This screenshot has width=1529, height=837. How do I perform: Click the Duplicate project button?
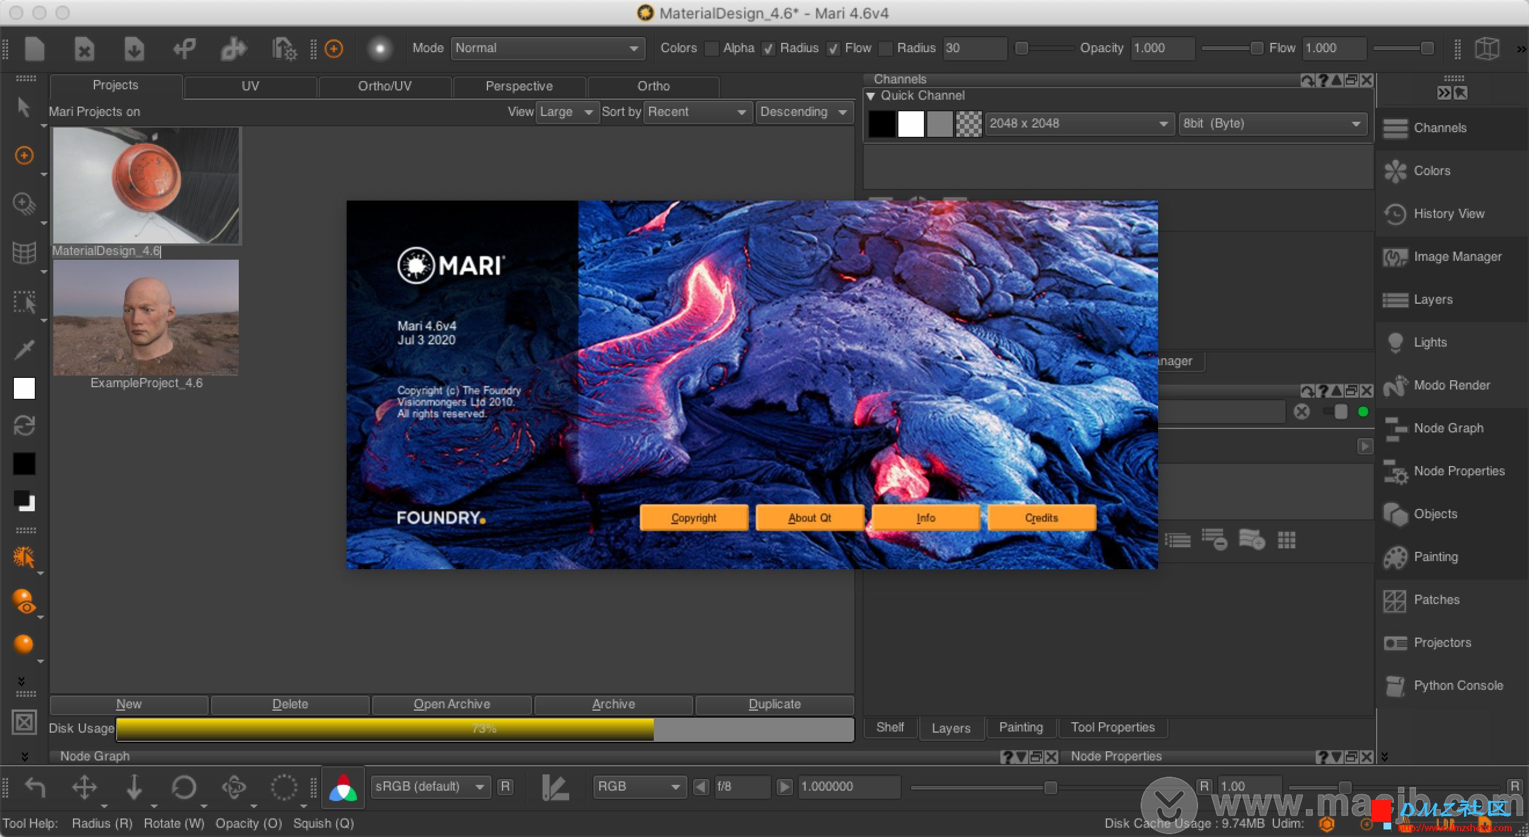774,705
